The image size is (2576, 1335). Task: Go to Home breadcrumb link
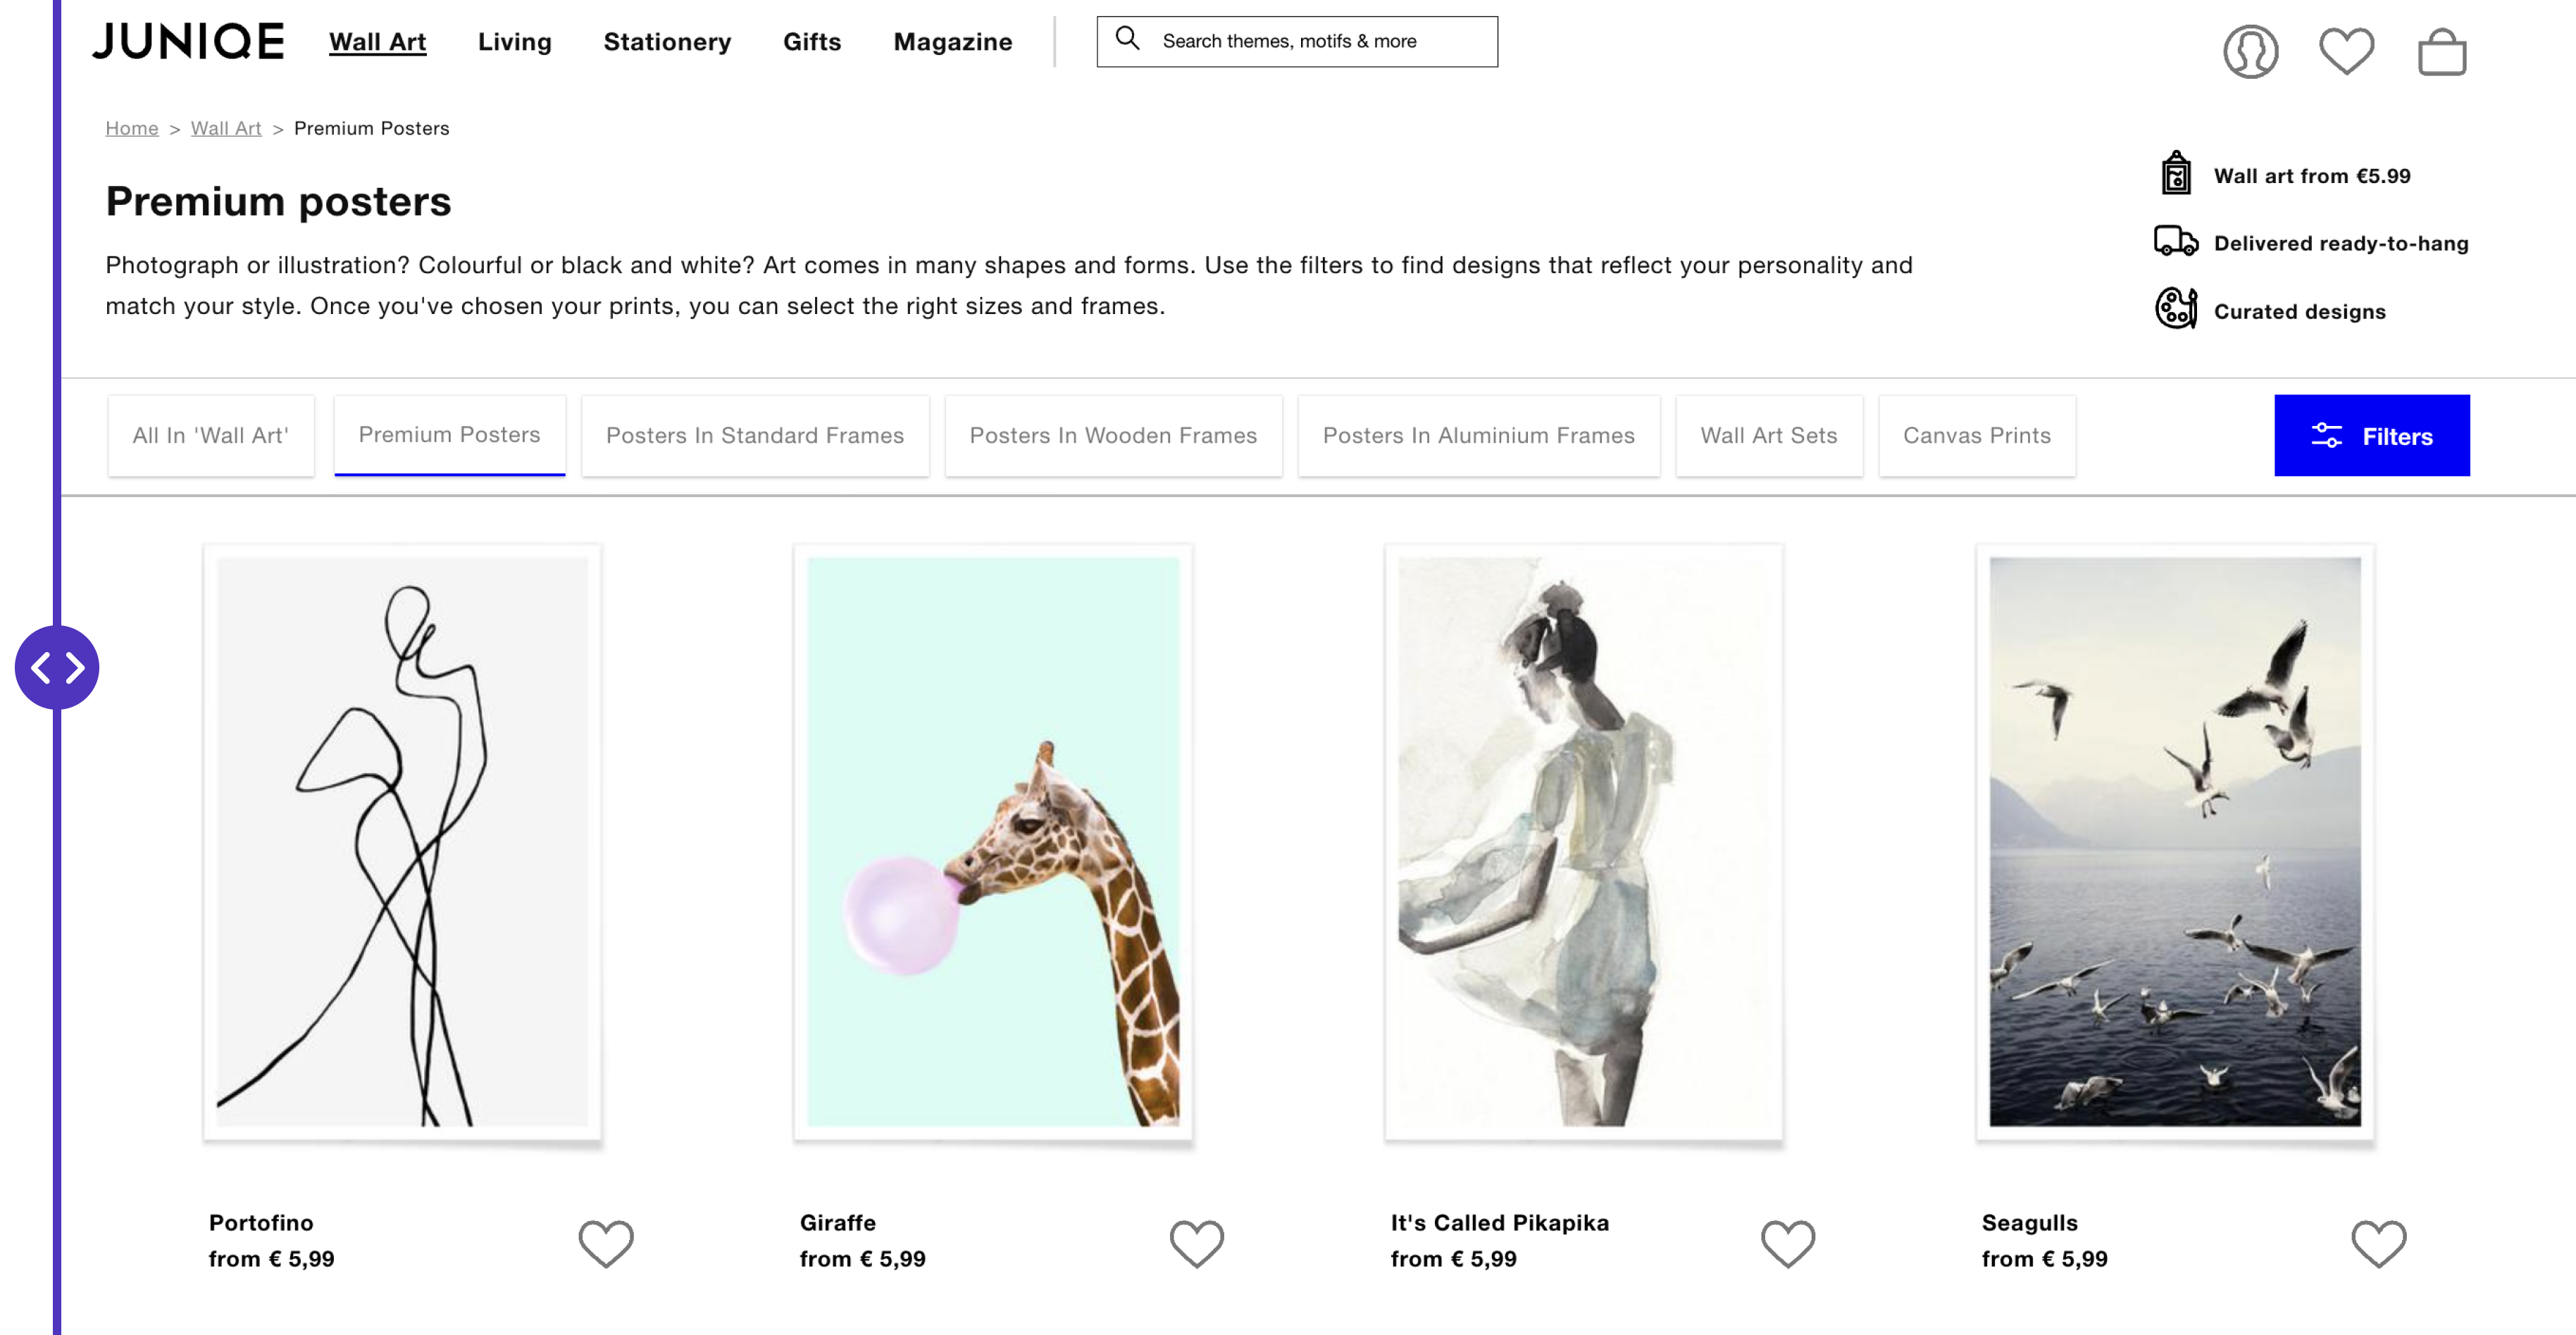pos(132,128)
